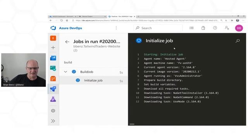Open the orange B project icon

pyautogui.click(x=53, y=38)
